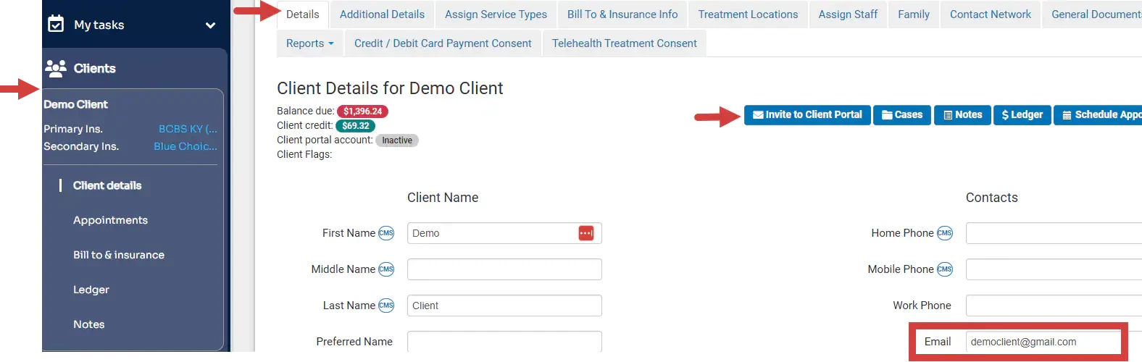
Task: Select the Assign Staff tab
Action: 848,14
